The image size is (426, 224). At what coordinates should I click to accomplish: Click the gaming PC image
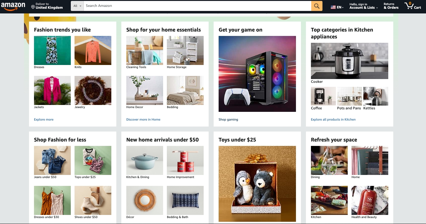(x=257, y=74)
